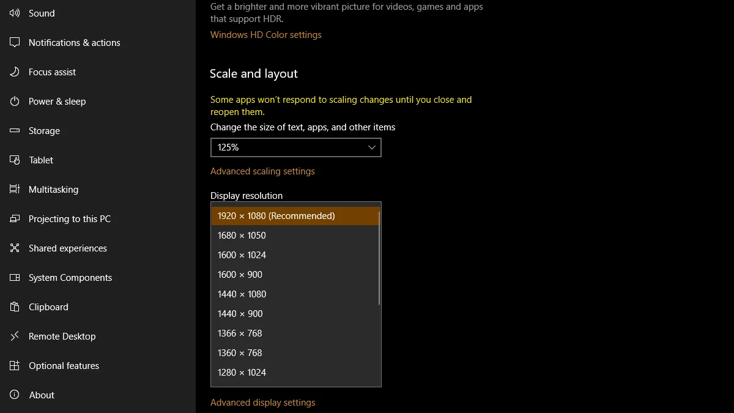Open Multitasking settings

click(x=53, y=189)
